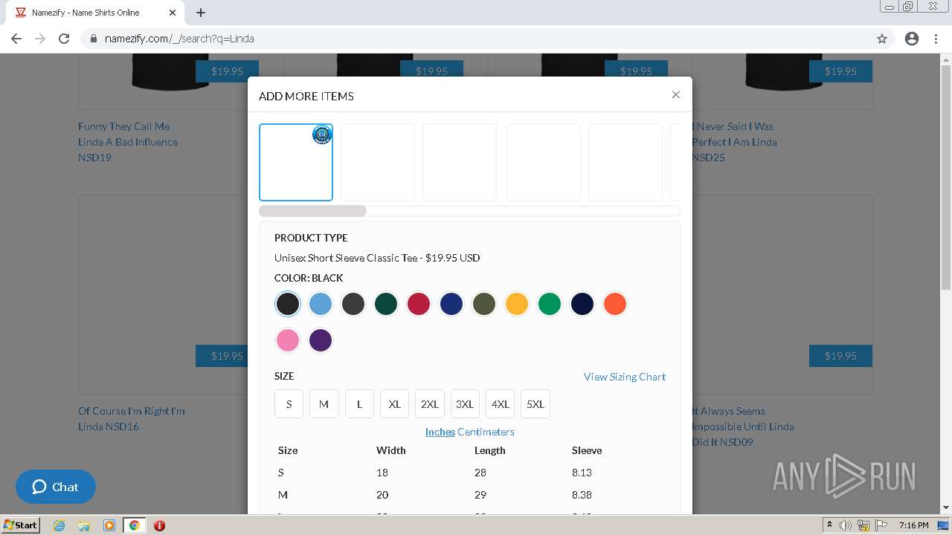Viewport: 952px width, 535px height.
Task: Choose the navy color swatch
Action: pyautogui.click(x=582, y=304)
